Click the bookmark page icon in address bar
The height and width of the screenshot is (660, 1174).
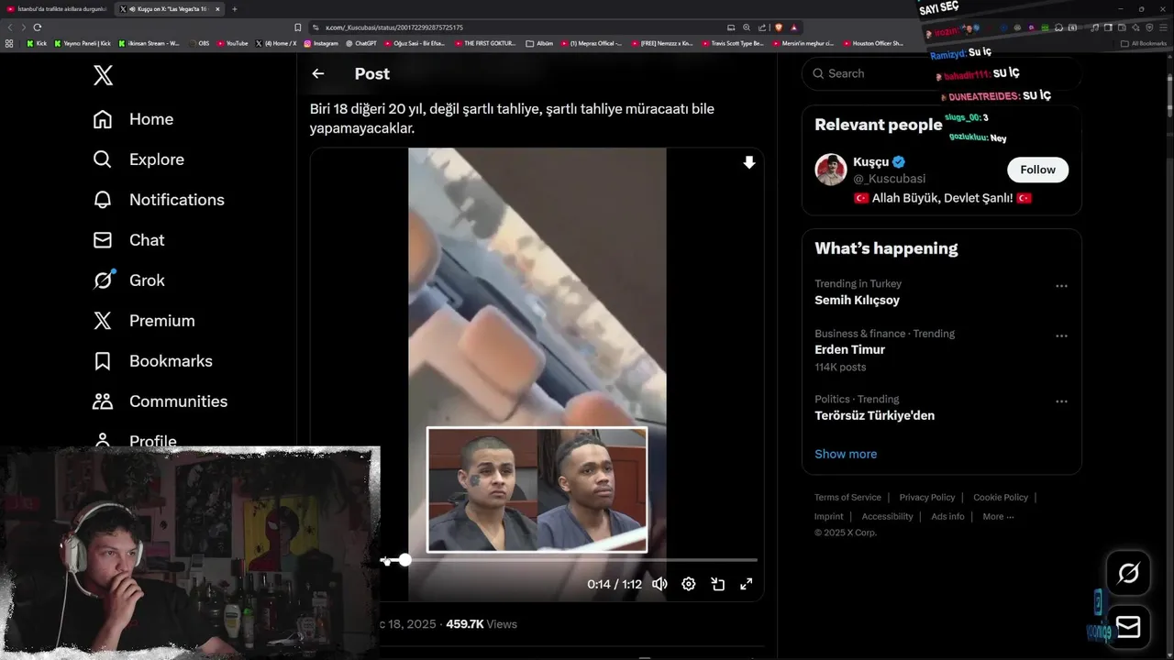point(298,27)
